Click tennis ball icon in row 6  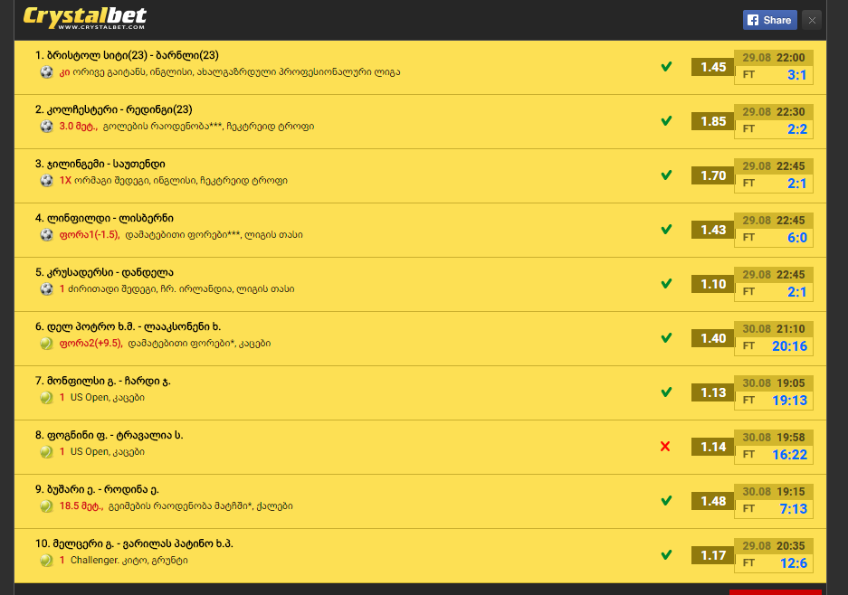pos(46,344)
